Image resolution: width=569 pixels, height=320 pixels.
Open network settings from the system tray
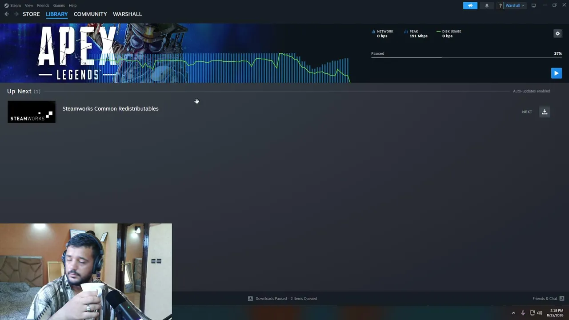(x=532, y=313)
